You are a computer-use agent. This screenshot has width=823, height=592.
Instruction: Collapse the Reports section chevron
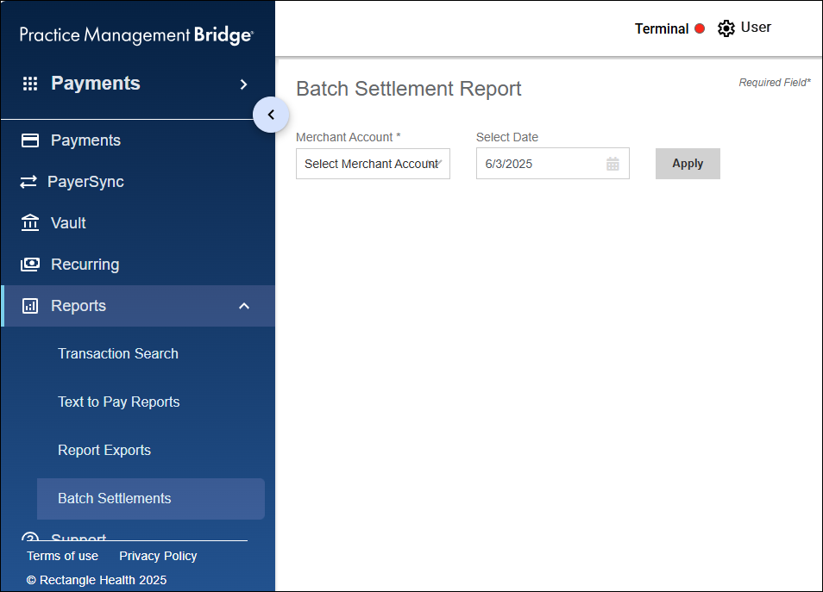[244, 305]
